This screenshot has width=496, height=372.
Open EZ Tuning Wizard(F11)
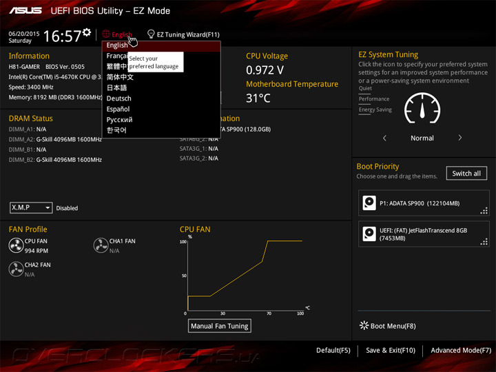(x=183, y=34)
